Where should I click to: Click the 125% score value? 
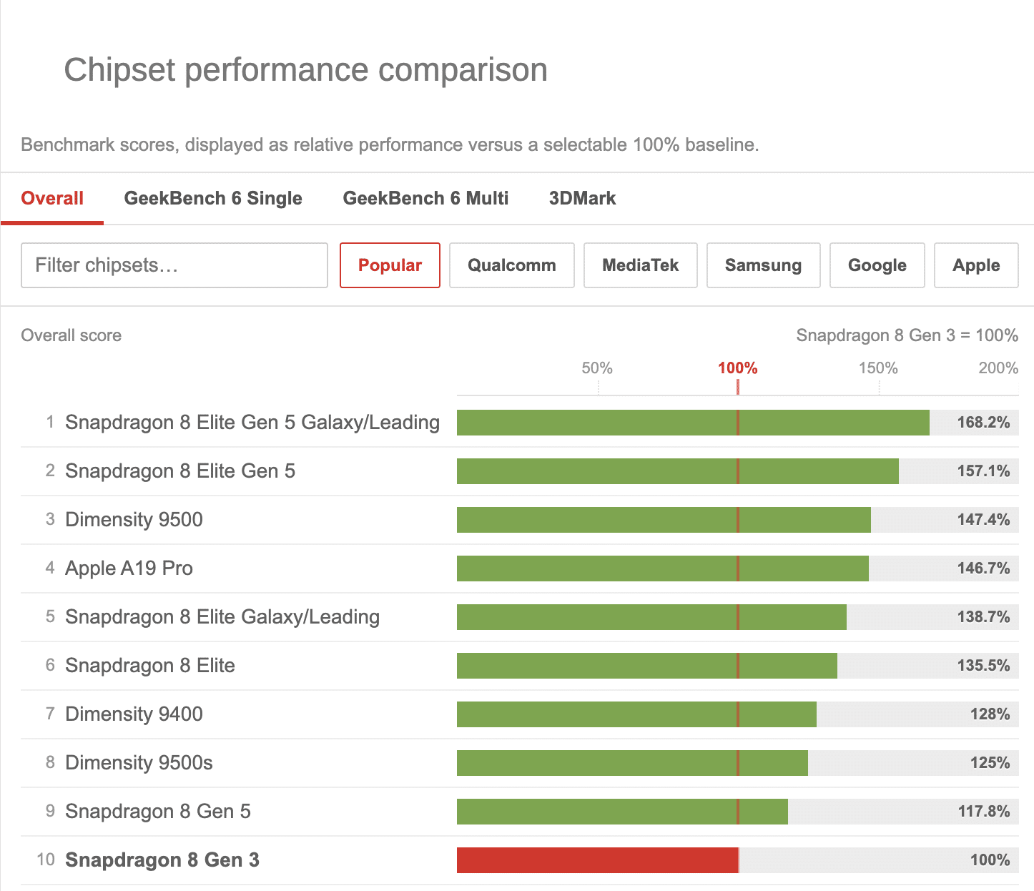tap(990, 763)
